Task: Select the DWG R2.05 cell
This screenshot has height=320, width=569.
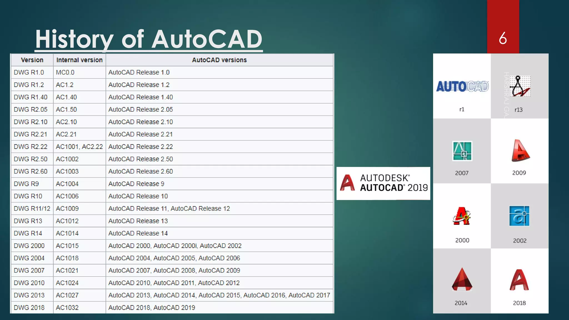Action: pos(32,109)
